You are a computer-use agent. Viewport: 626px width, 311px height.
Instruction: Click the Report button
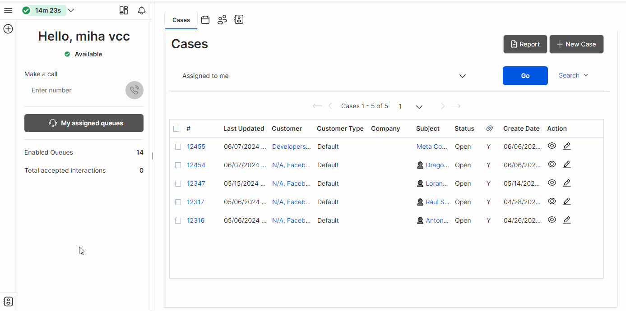(525, 44)
